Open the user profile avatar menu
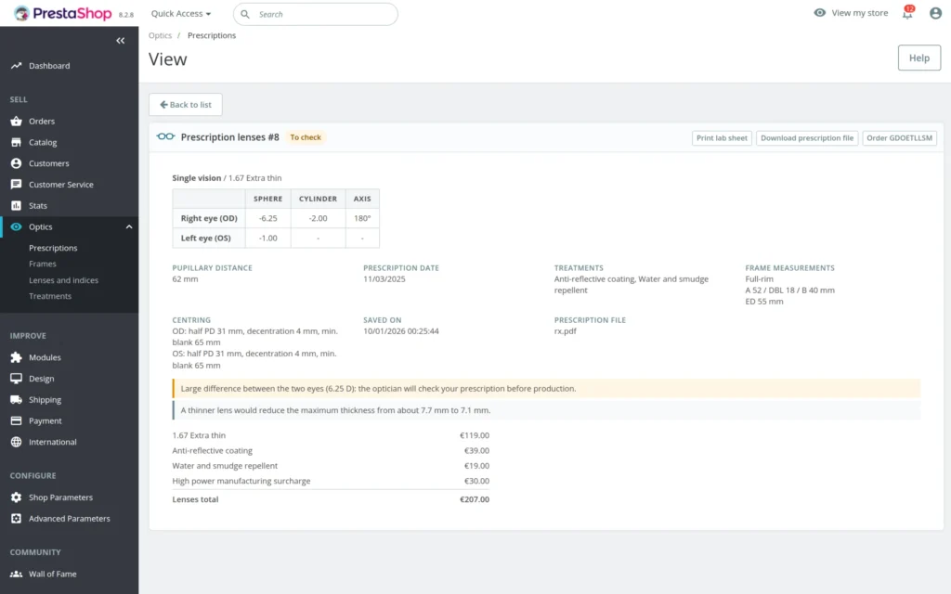 coord(935,13)
